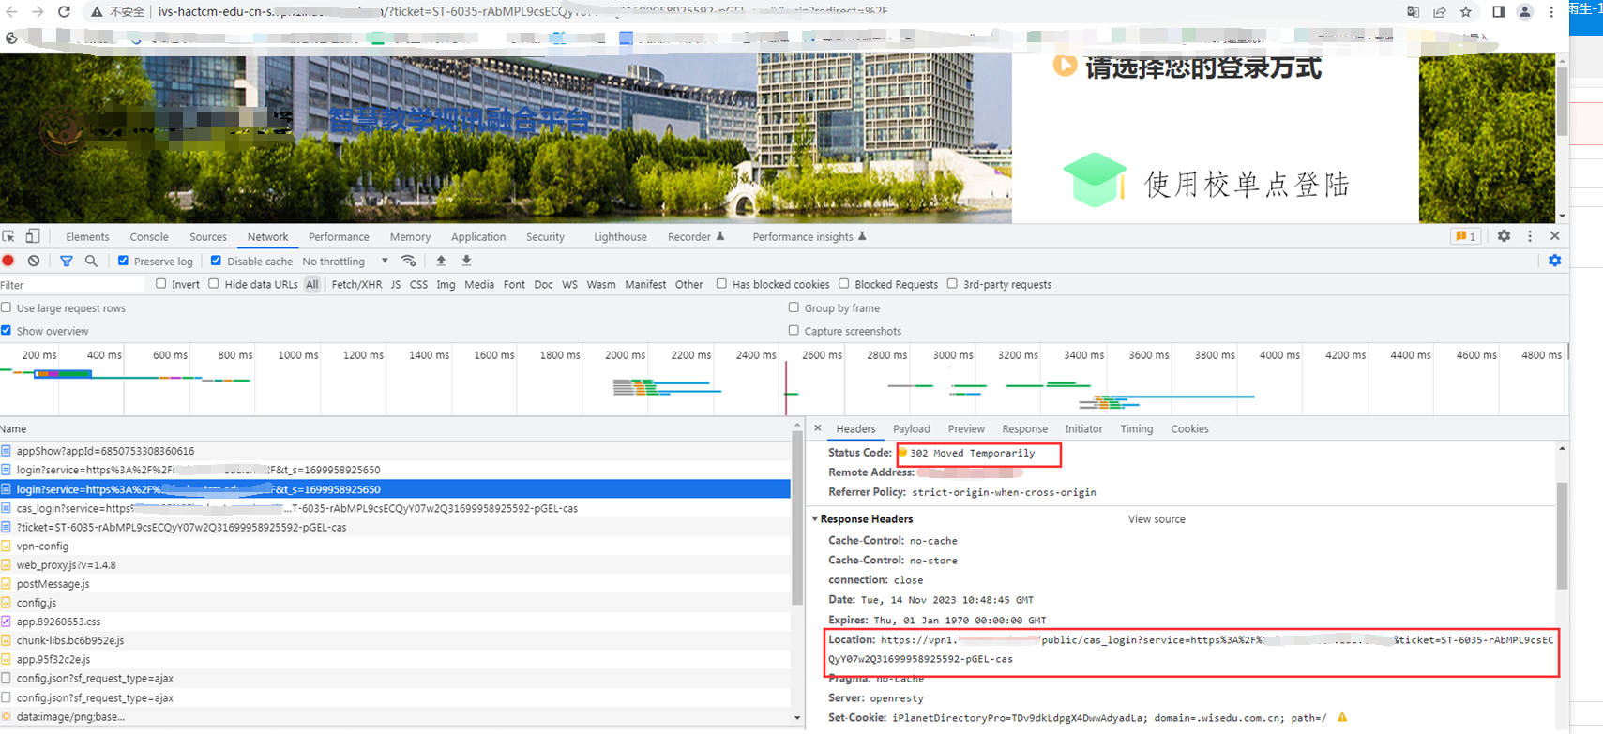Image resolution: width=1603 pixels, height=734 pixels.
Task: Click the Import HAR file upload arrow
Action: (x=441, y=261)
